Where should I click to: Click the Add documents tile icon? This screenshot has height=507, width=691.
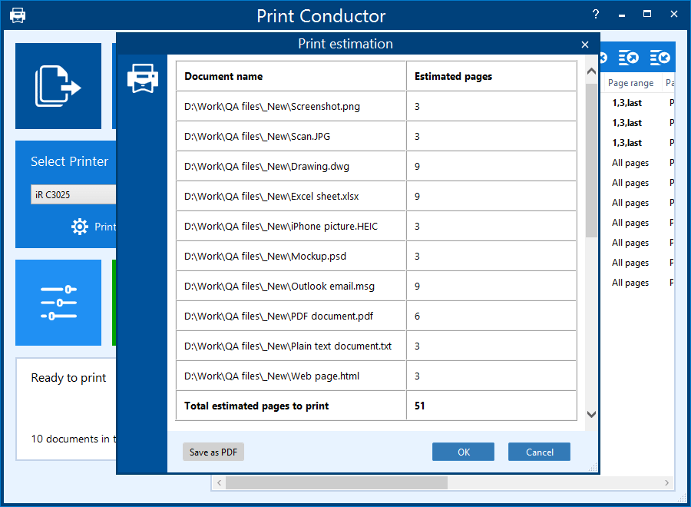click(x=58, y=85)
